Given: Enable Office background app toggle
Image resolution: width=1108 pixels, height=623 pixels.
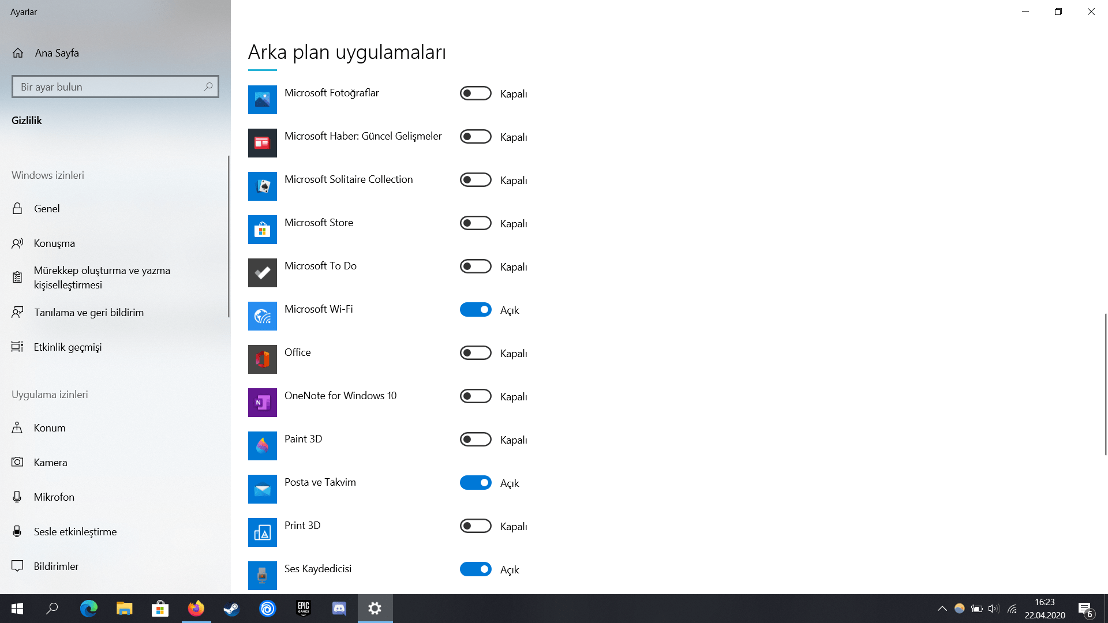Looking at the screenshot, I should pos(476,353).
